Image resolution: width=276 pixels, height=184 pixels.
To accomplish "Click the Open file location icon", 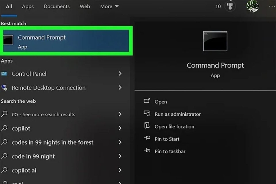I will click(x=147, y=126).
